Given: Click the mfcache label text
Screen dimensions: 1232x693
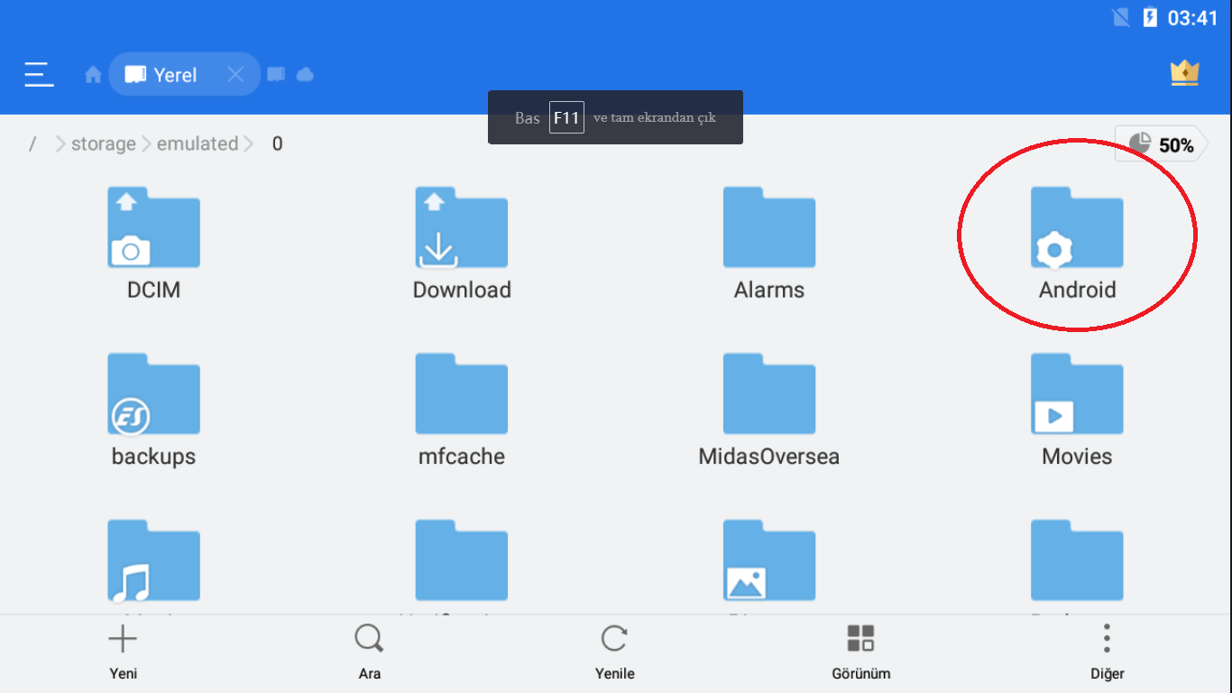Looking at the screenshot, I should pyautogui.click(x=462, y=457).
